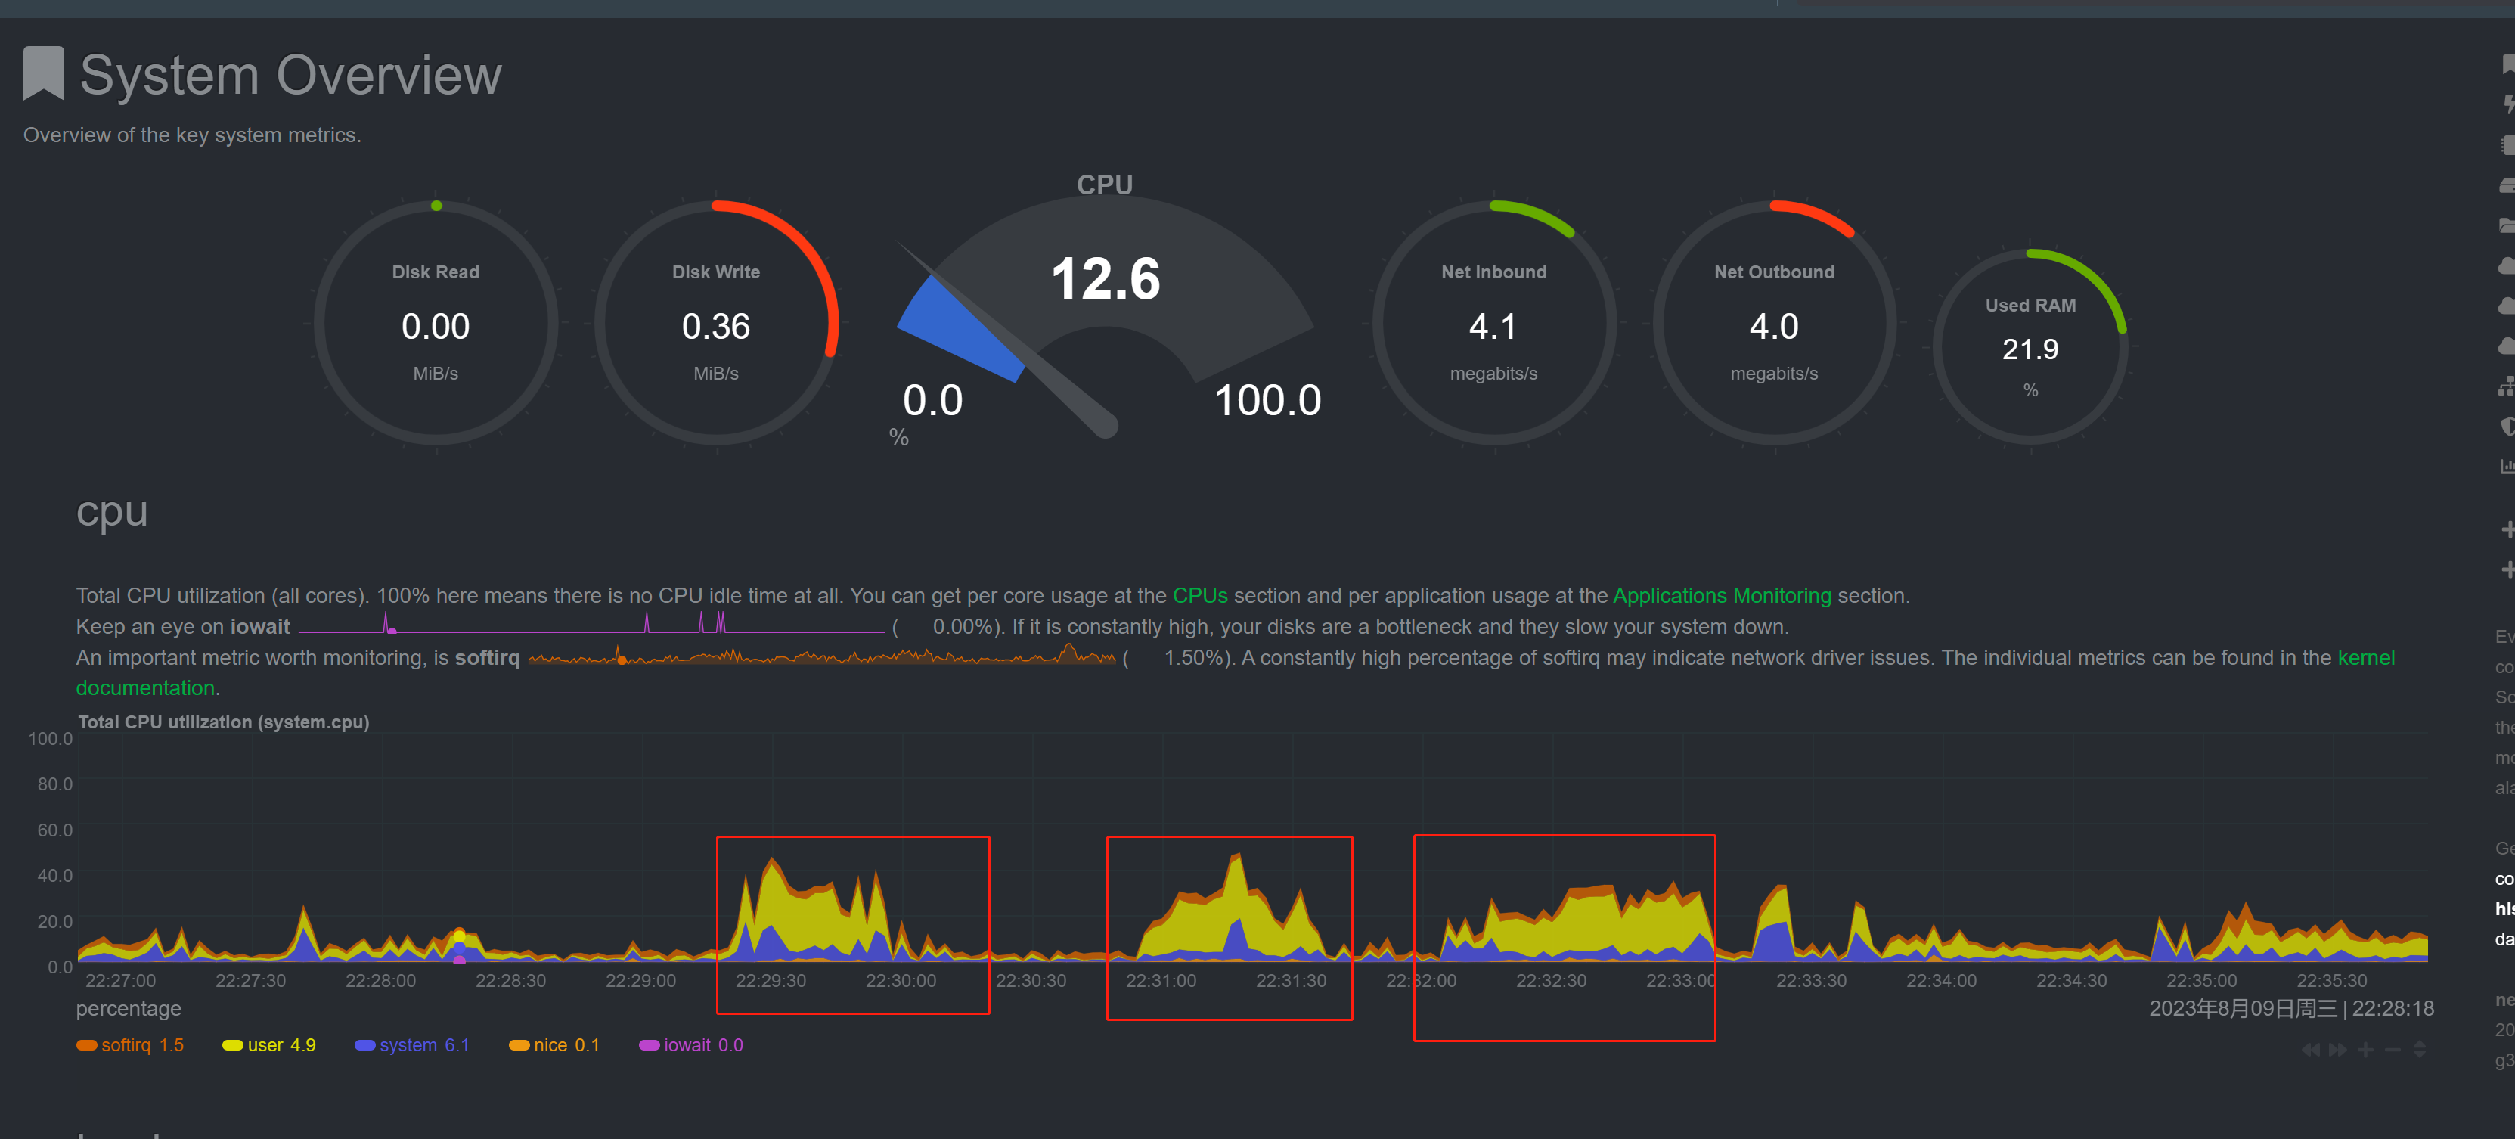
Task: Follow the kernel documentation link
Action: (x=2365, y=657)
